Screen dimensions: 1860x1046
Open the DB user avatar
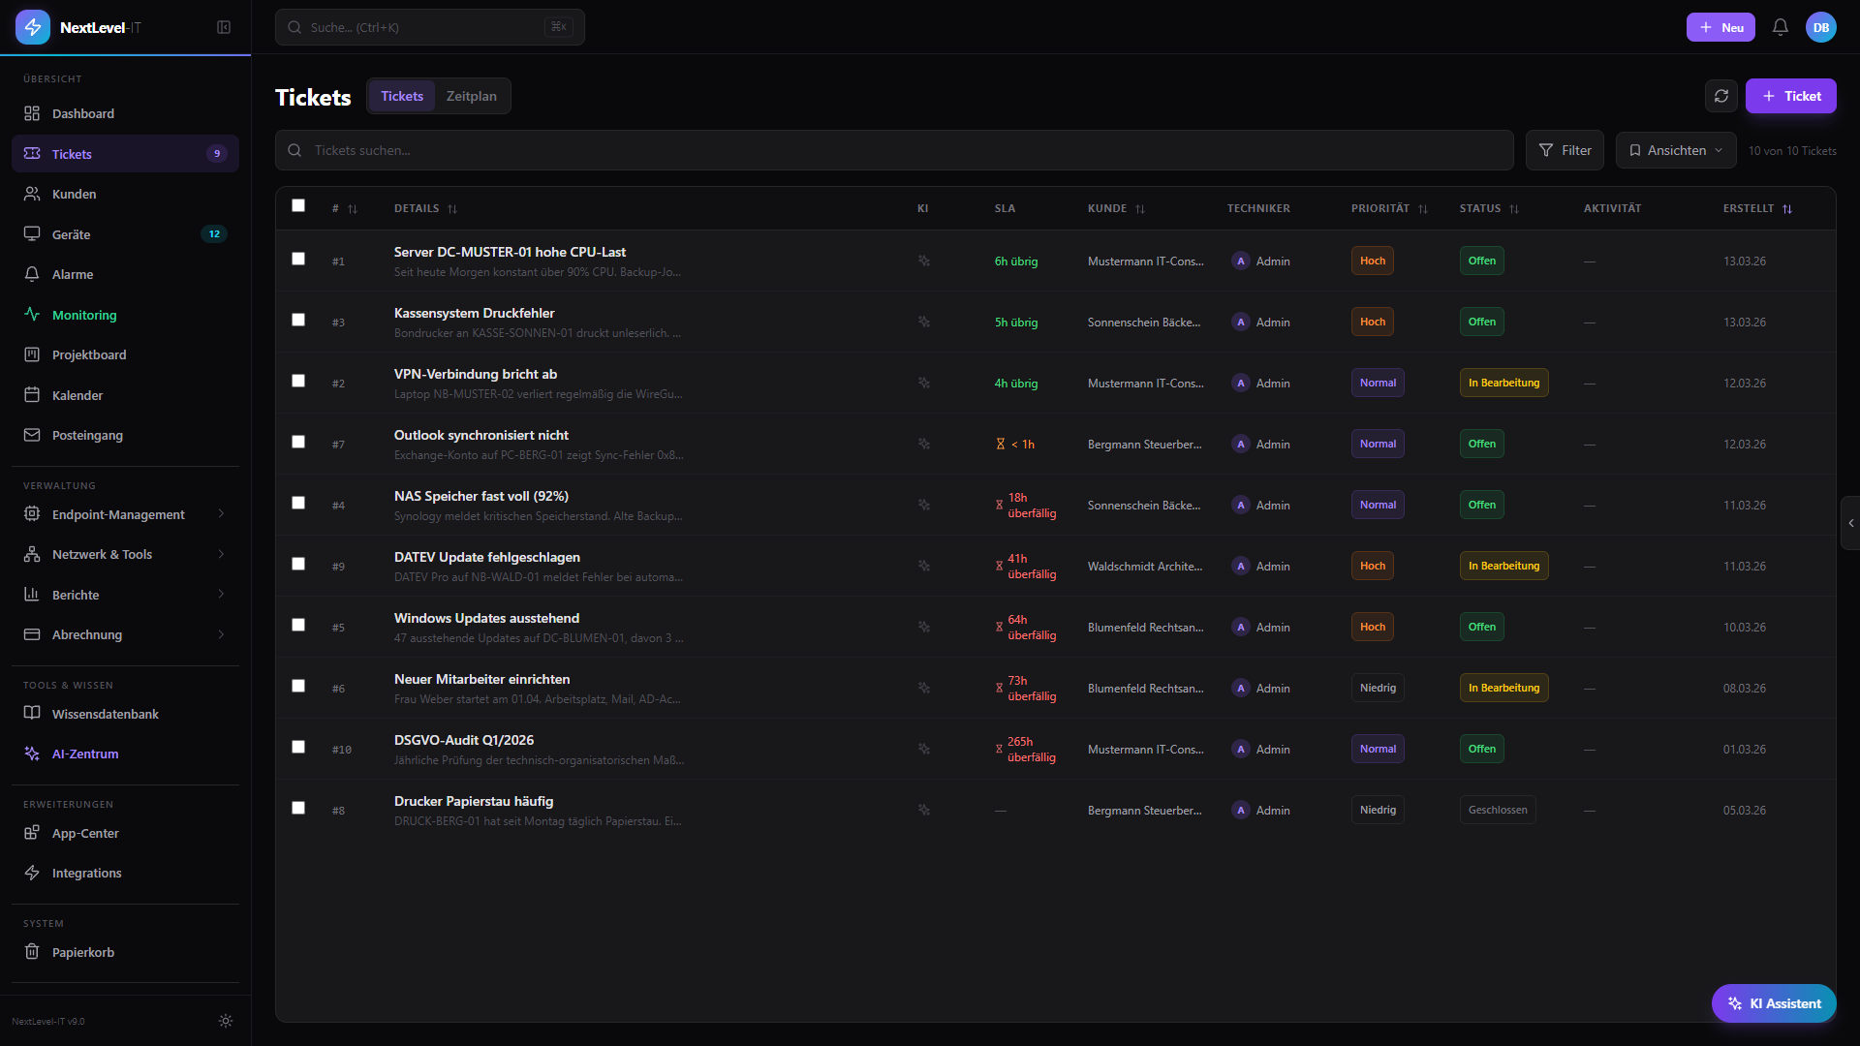pyautogui.click(x=1820, y=27)
